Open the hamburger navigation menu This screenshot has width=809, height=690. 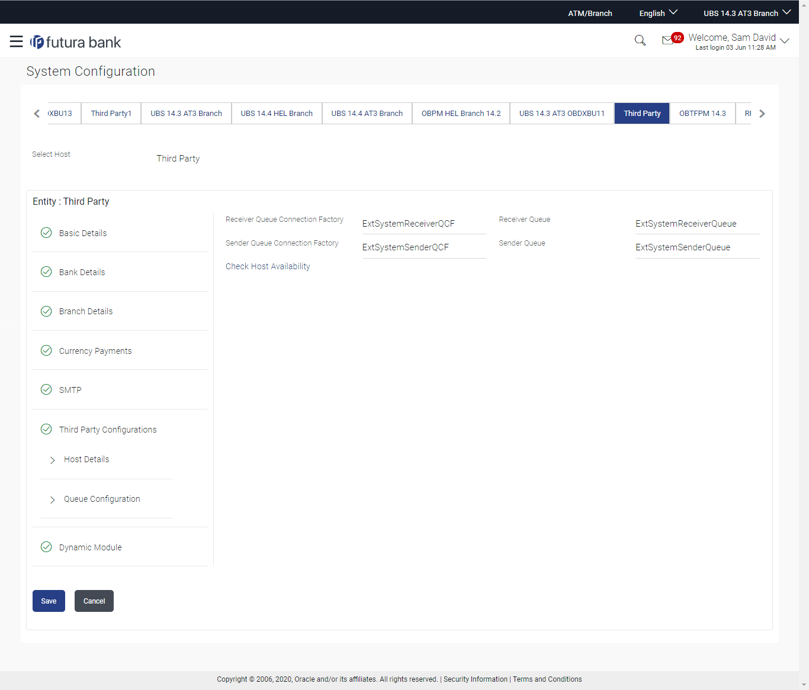pos(17,41)
